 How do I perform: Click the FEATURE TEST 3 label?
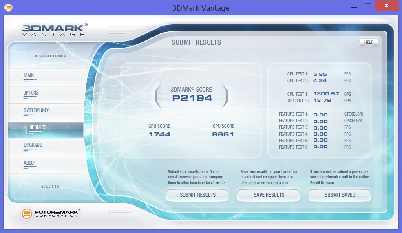click(x=294, y=127)
